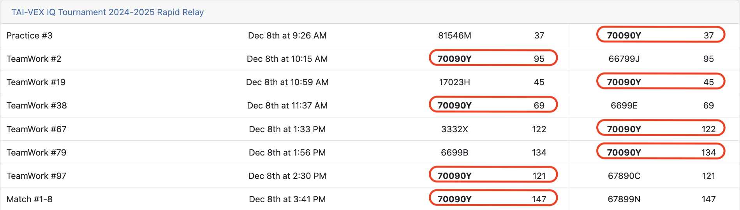Open TAI-VEX IQ Tournament 2024-2025 Rapid Relay link
This screenshot has width=740, height=210.
[107, 12]
